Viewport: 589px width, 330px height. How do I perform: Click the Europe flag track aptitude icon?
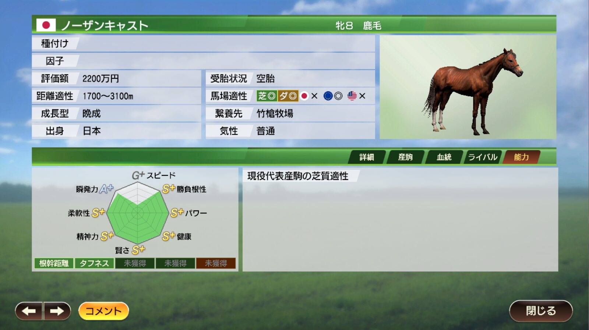(x=328, y=96)
